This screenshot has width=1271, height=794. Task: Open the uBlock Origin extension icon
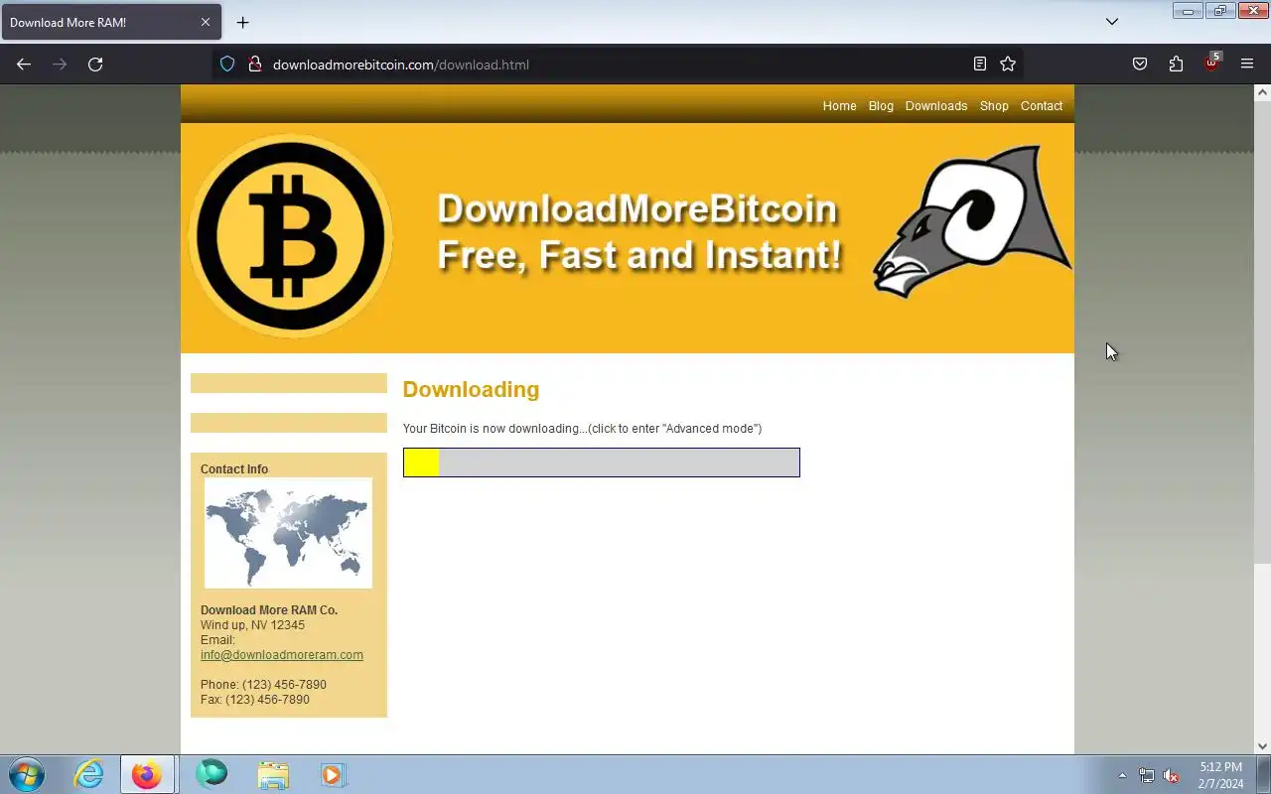(1211, 63)
